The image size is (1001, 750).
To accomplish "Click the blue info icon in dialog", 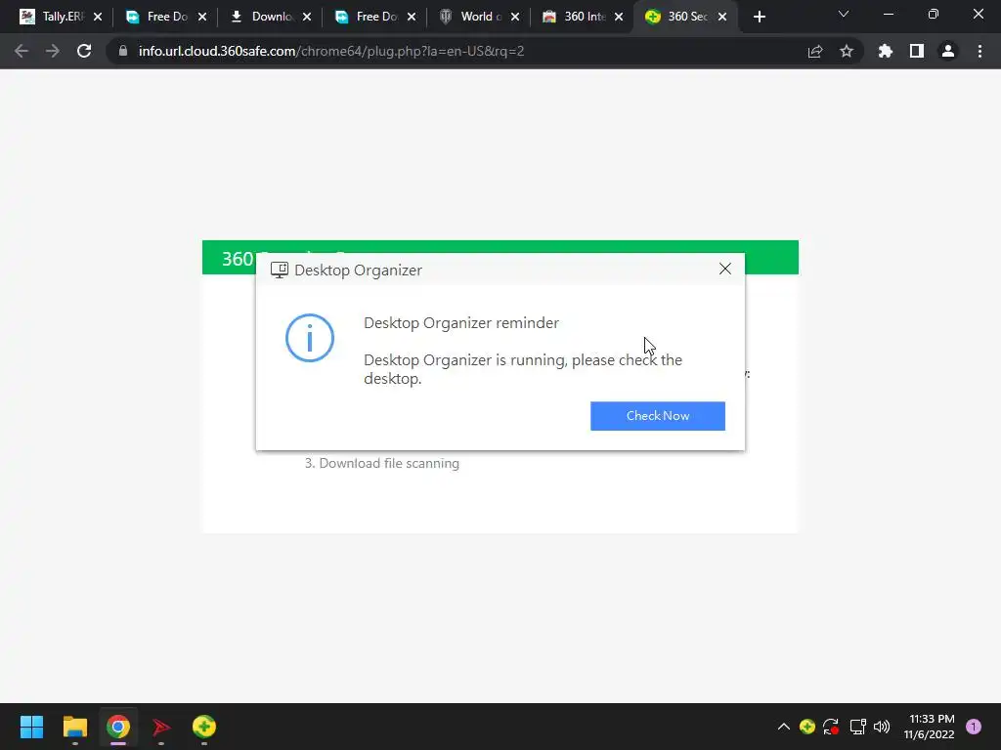I will (310, 338).
